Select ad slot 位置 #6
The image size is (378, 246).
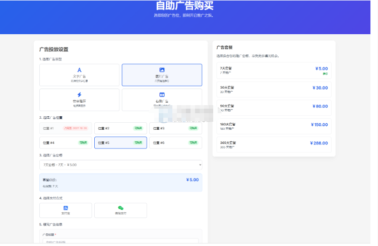(x=175, y=143)
